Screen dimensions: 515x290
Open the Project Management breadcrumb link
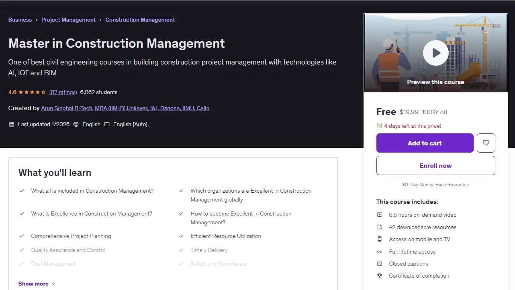point(69,20)
